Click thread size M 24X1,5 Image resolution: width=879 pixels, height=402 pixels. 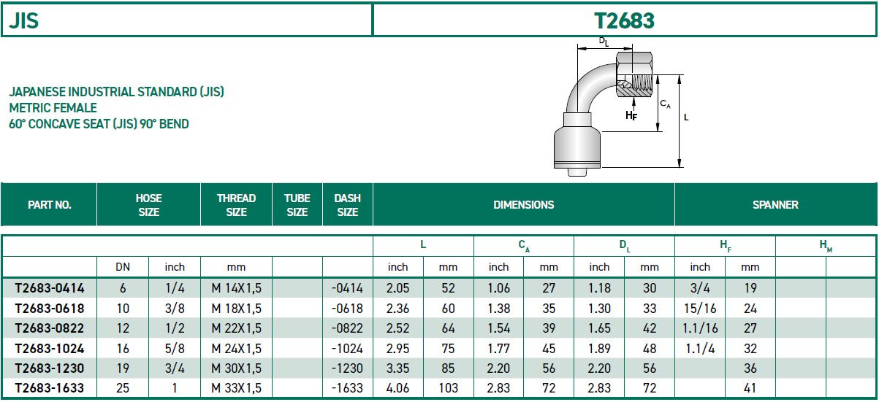pos(236,348)
